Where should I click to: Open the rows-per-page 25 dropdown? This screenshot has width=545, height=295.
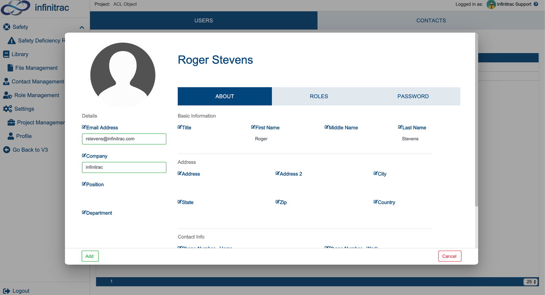click(x=531, y=282)
